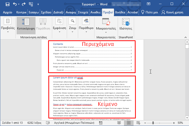Image resolution: width=189 pixels, height=126 pixels.
Task: Switch to the Αναθεώρηση ribbon tab
Action: click(96, 12)
